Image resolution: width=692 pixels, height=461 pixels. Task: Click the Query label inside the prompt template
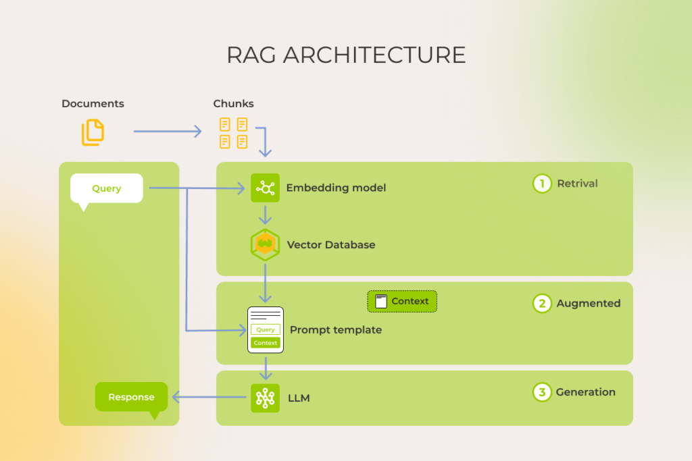click(265, 329)
